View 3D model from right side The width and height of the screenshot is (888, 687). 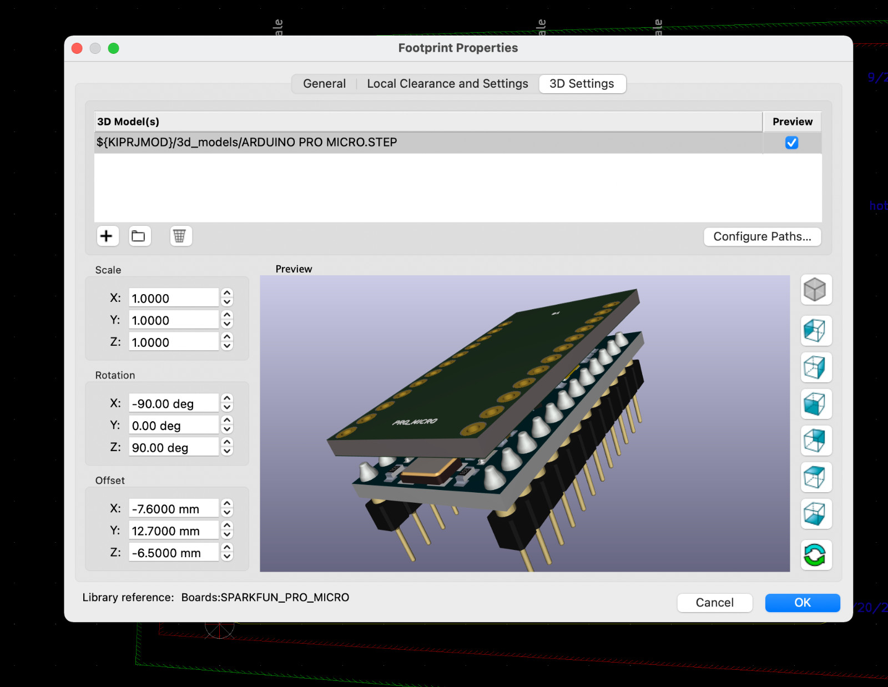coord(816,367)
